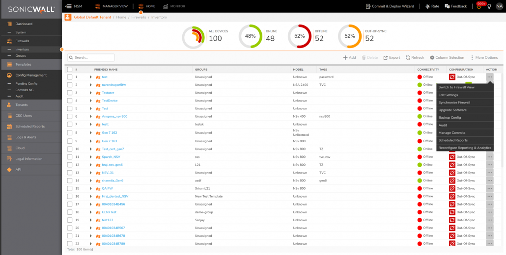Check the box for row test
This screenshot has height=255, width=506.
tap(70, 77)
